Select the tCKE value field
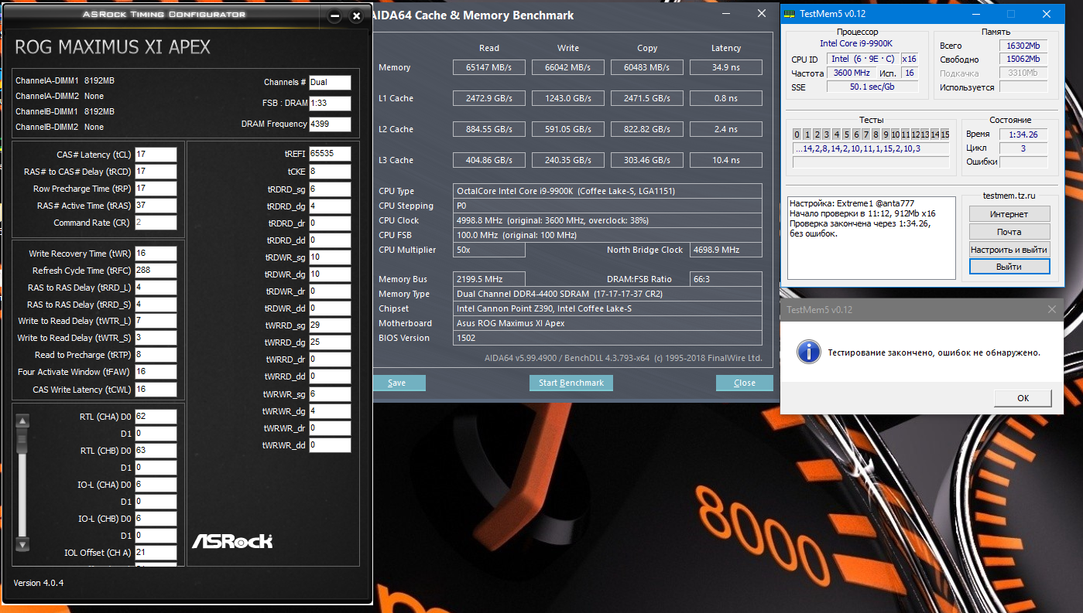 click(330, 172)
